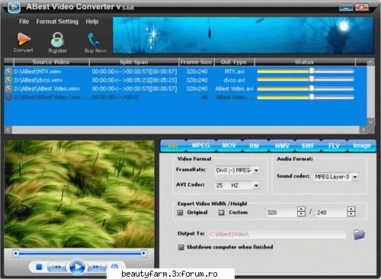Play the preview video
The height and width of the screenshot is (279, 381).
click(x=77, y=267)
